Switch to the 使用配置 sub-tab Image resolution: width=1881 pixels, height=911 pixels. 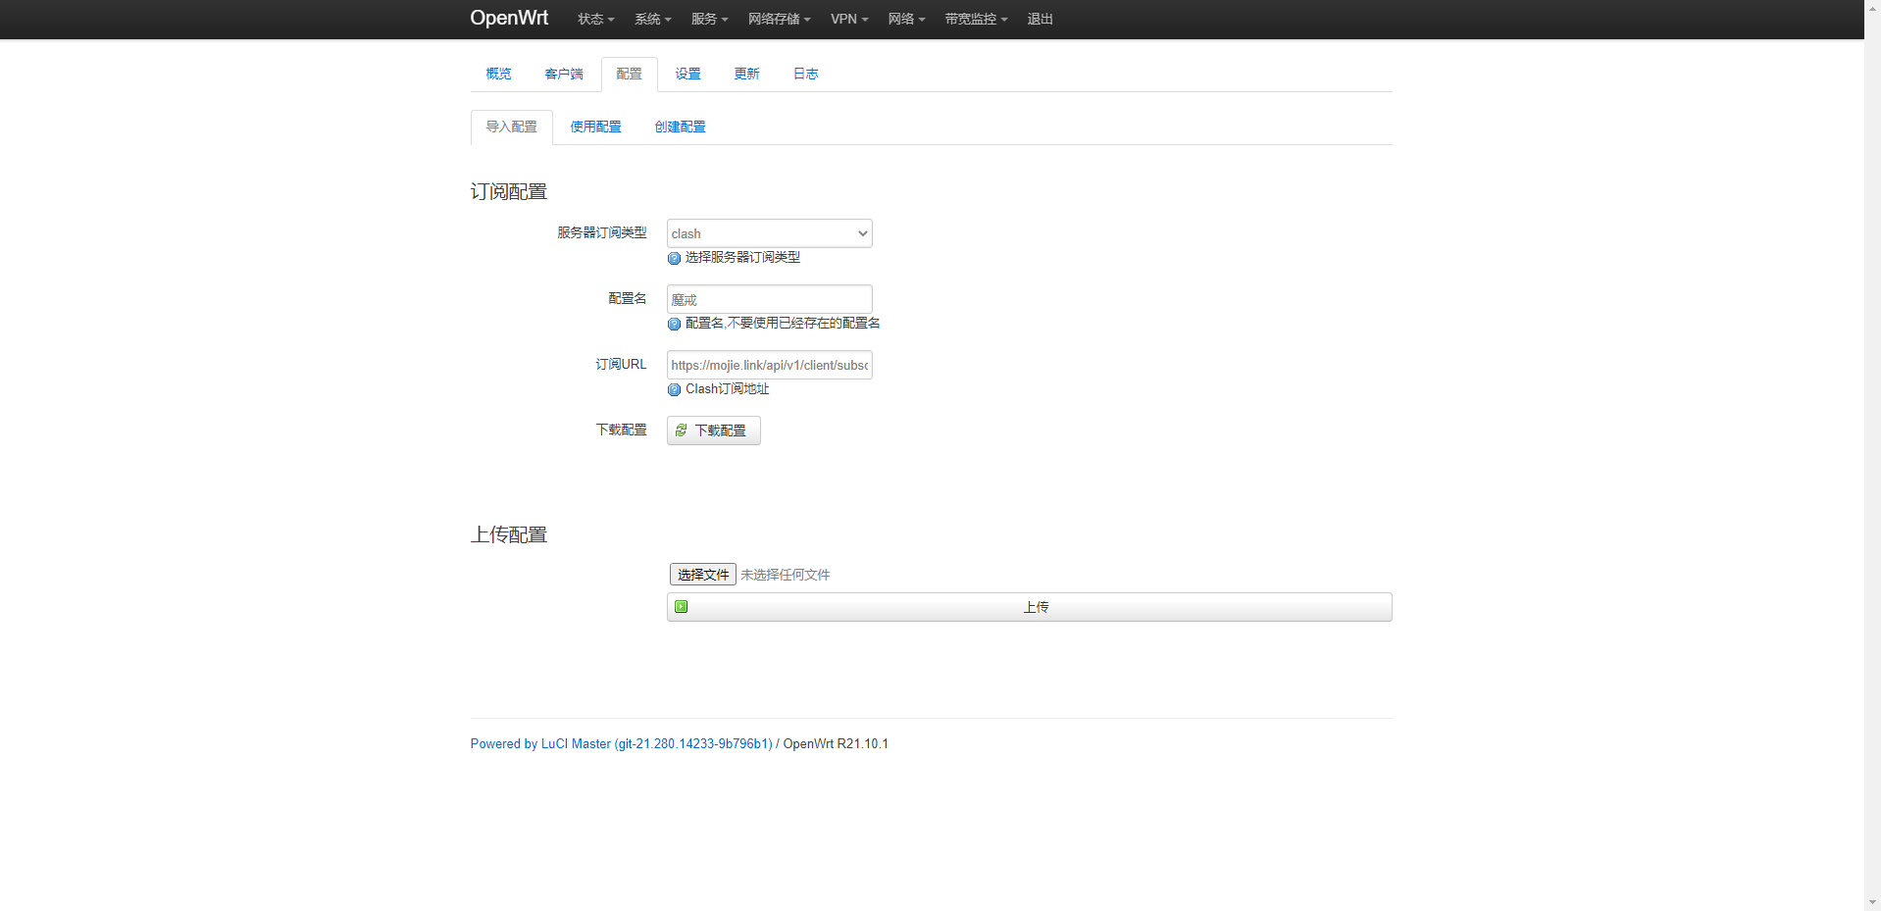point(595,127)
